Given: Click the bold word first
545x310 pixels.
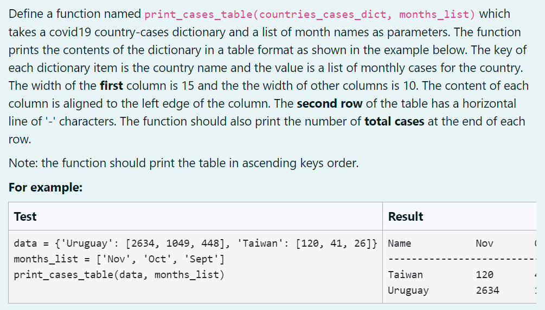Looking at the screenshot, I should coord(111,85).
